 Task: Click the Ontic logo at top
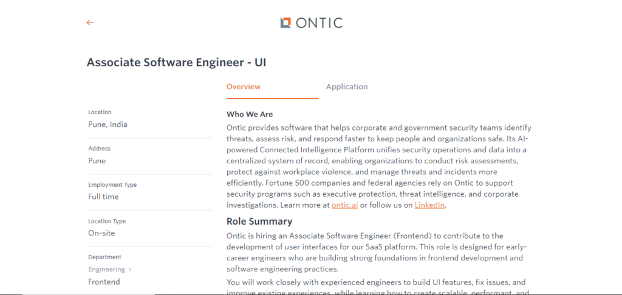[x=311, y=23]
